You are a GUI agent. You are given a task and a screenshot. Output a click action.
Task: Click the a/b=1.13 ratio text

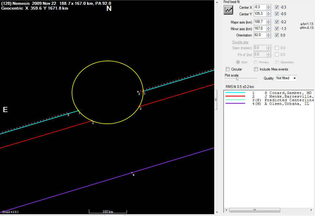click(307, 24)
